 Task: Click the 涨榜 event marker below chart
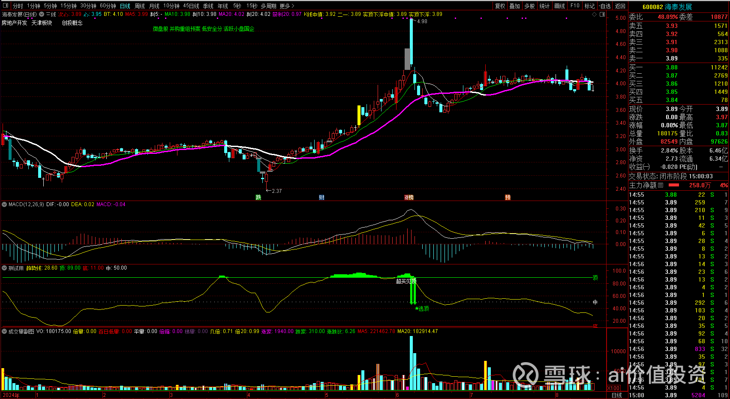(x=409, y=198)
